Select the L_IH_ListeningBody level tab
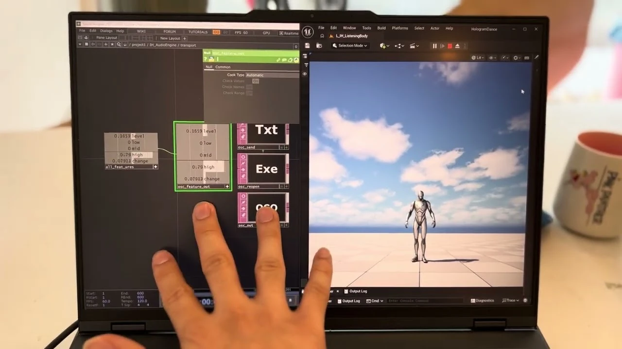 tap(349, 36)
